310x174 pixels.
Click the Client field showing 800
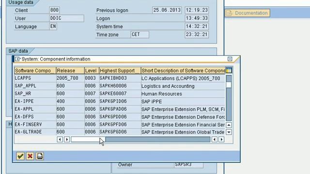click(x=54, y=10)
